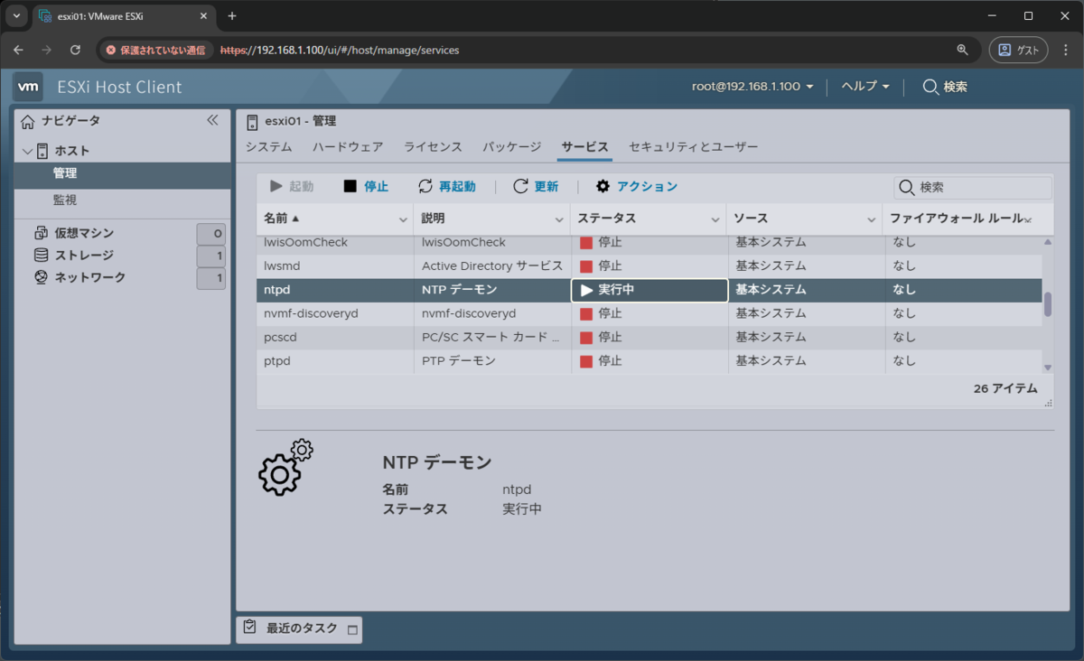
Task: Click the services 検索 search field
Action: (973, 187)
